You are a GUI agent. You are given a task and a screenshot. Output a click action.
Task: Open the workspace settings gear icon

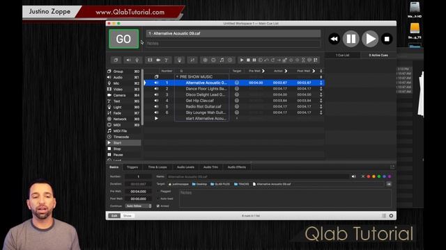pos(391,216)
